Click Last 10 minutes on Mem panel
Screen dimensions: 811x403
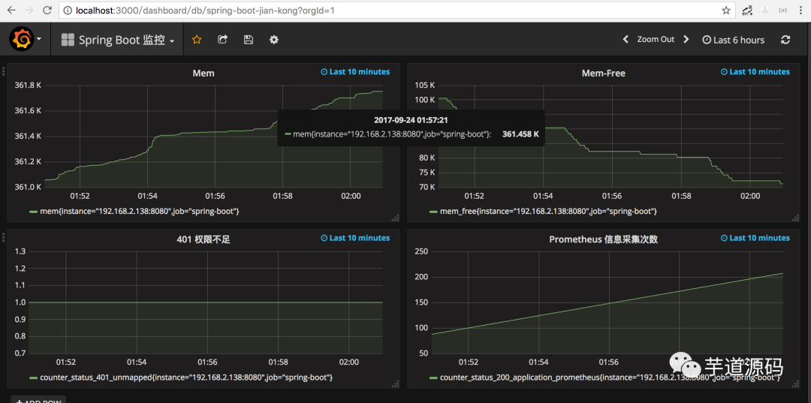tap(355, 72)
